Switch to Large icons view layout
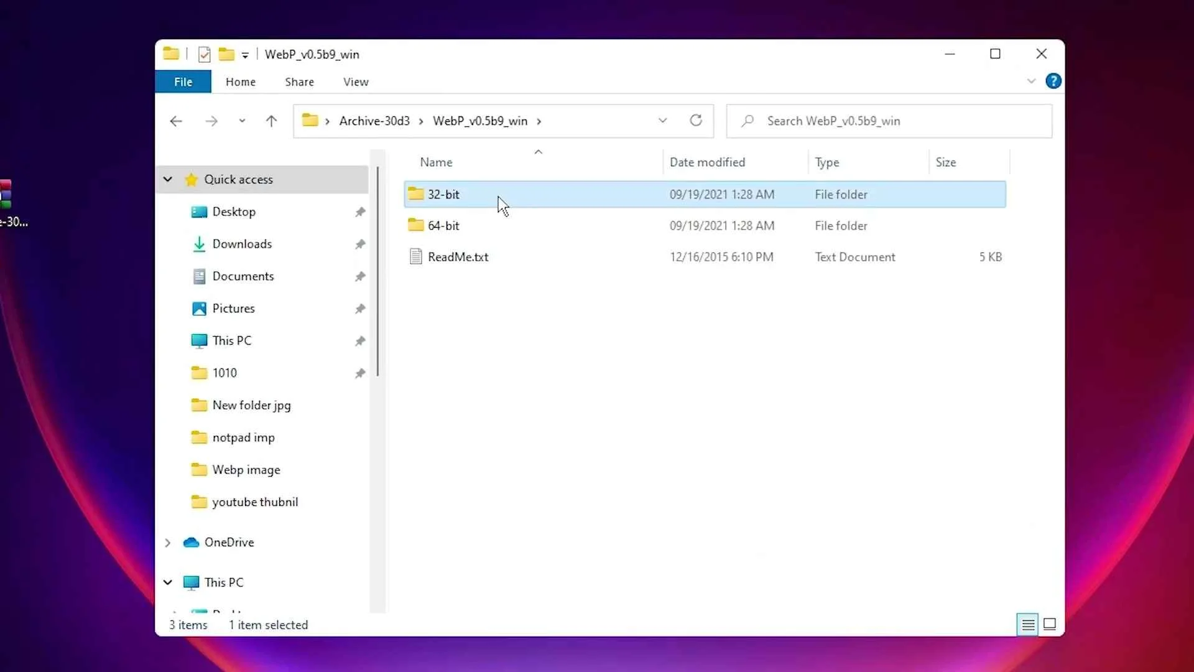Viewport: 1194px width, 672px height. click(x=1050, y=624)
